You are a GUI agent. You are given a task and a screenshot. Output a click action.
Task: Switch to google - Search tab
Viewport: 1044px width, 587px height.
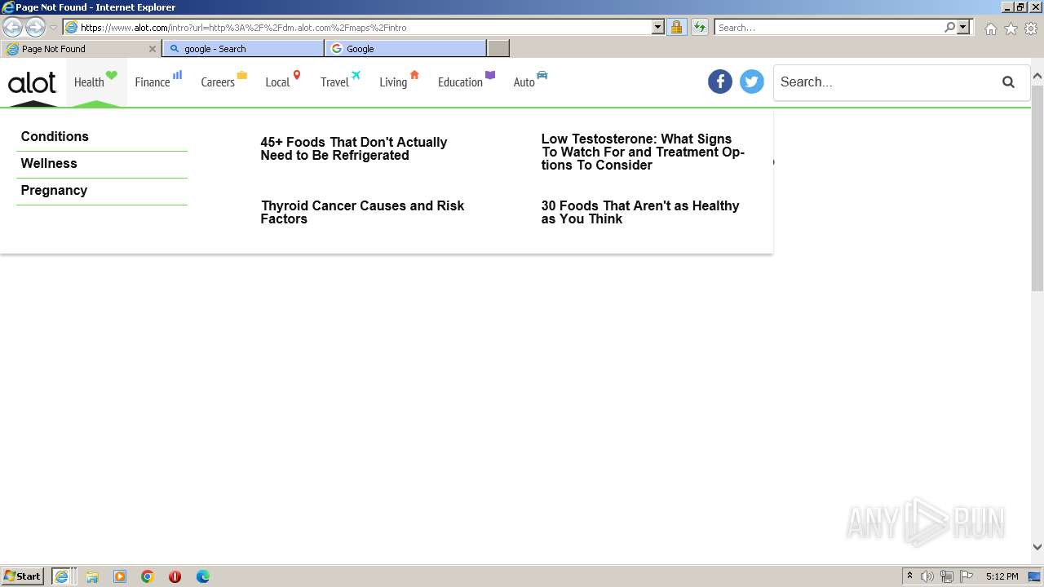(x=243, y=49)
